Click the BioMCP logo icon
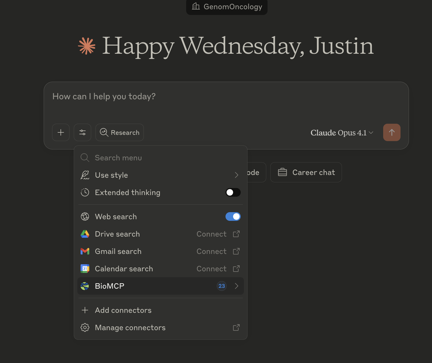The width and height of the screenshot is (432, 363). point(85,286)
